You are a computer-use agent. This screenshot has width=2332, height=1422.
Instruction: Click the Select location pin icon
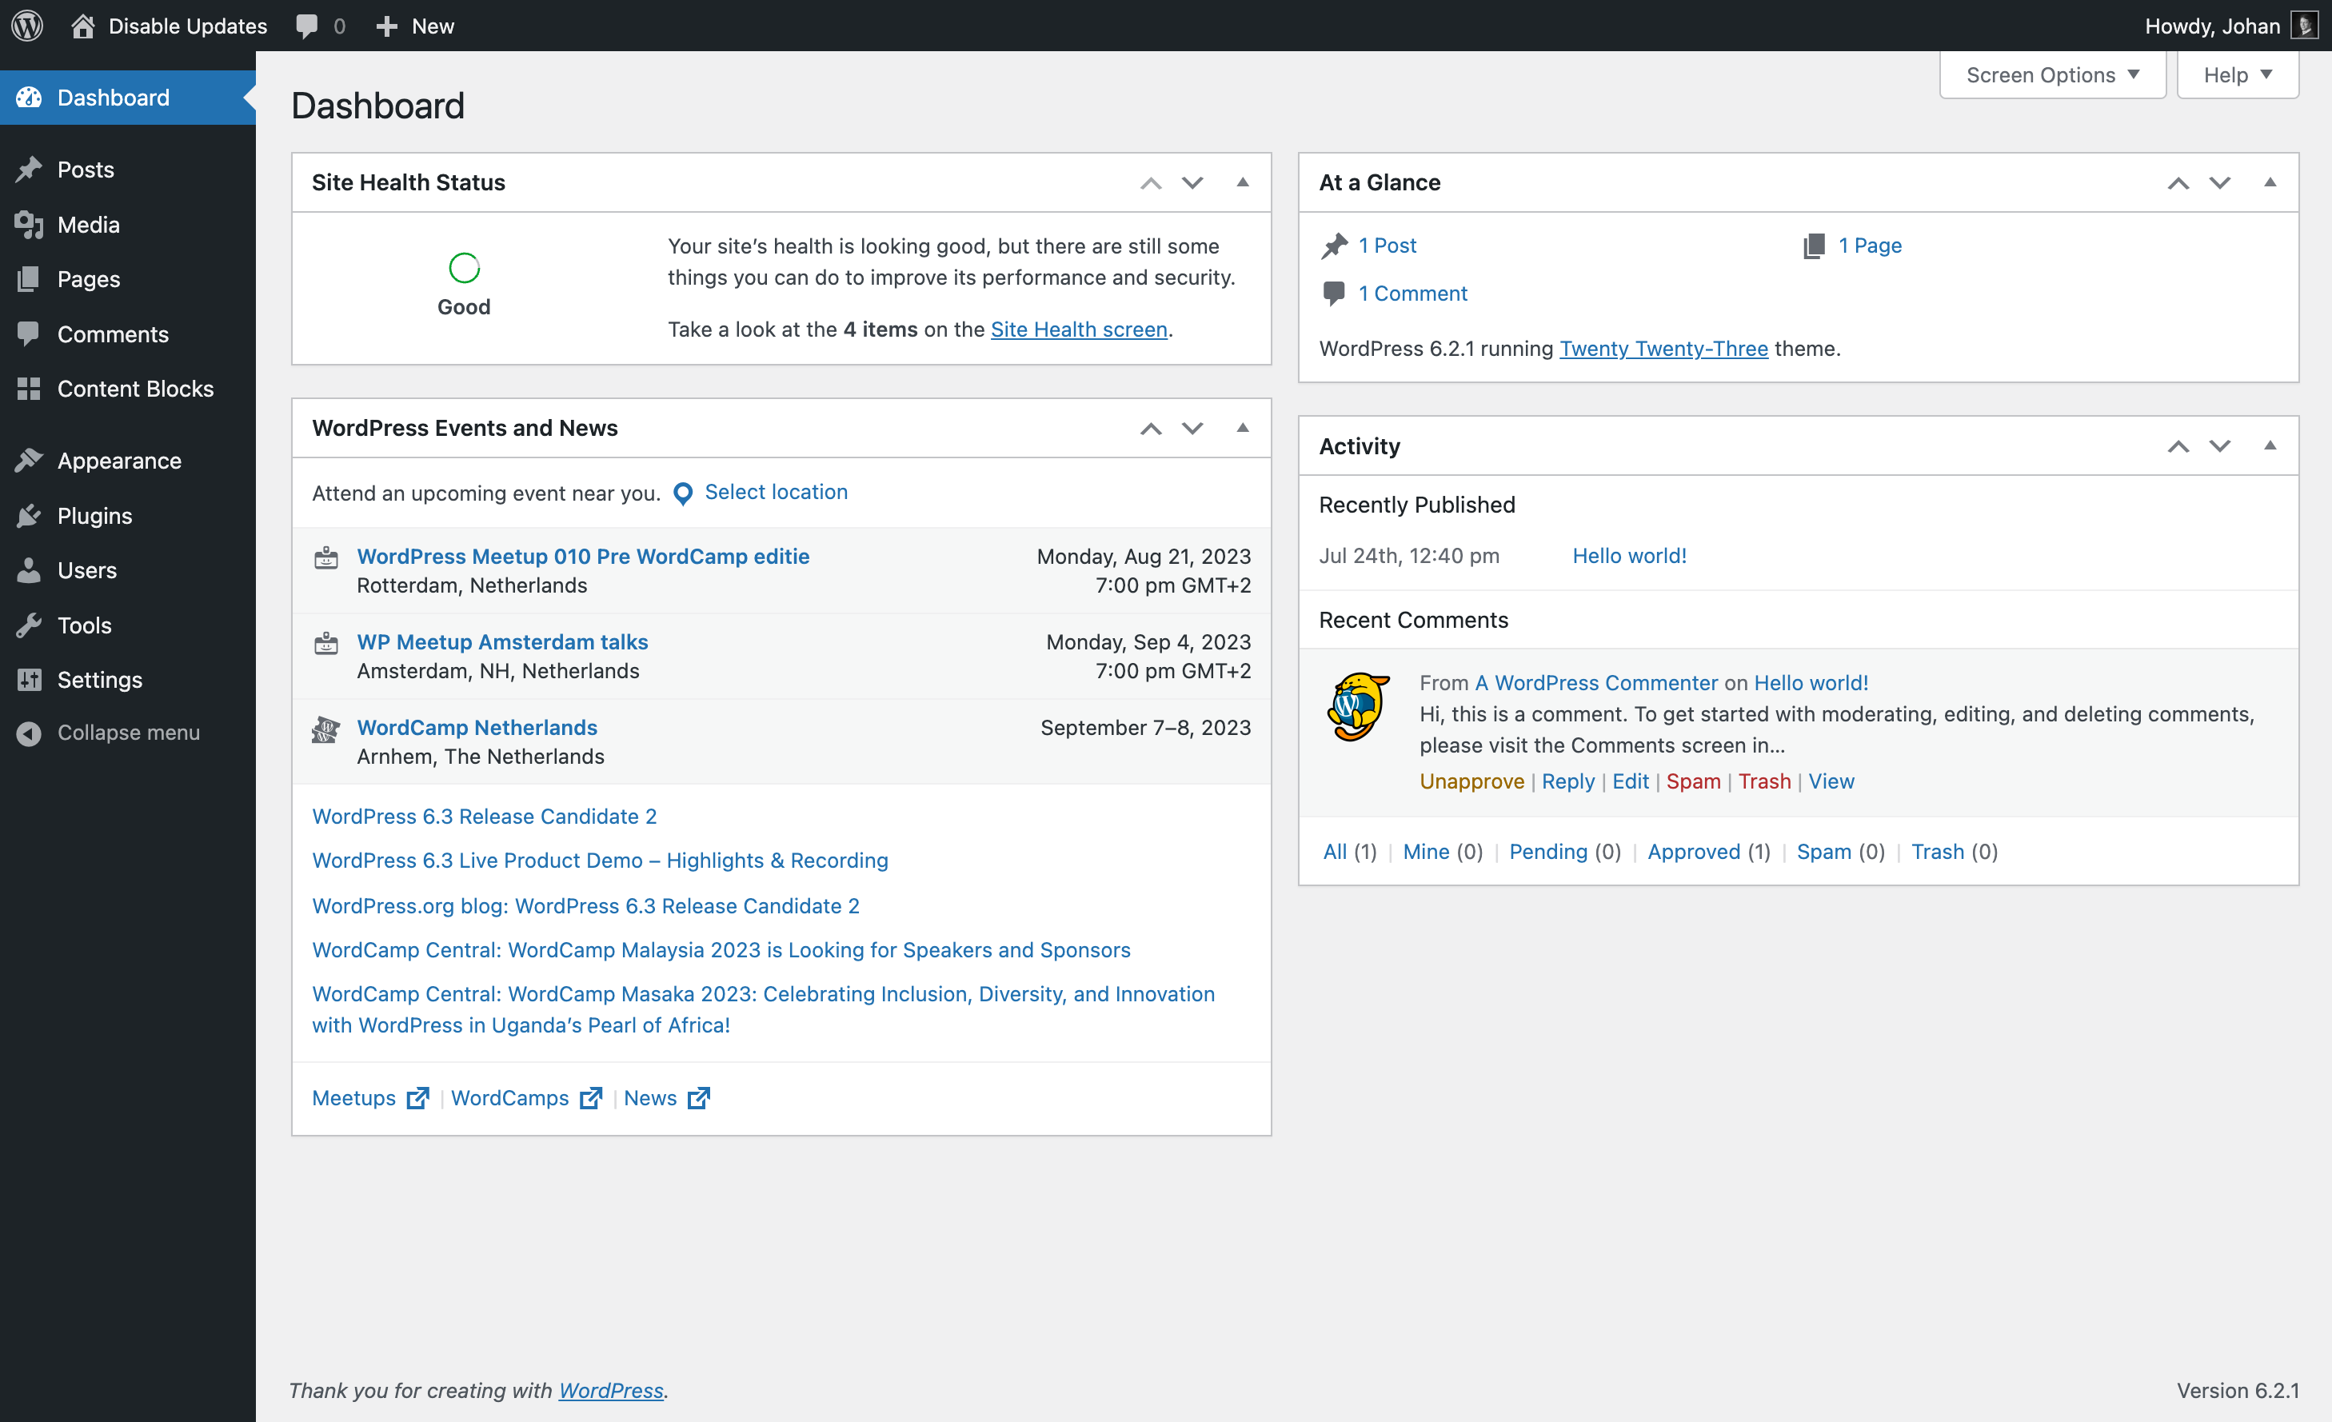[x=682, y=493]
